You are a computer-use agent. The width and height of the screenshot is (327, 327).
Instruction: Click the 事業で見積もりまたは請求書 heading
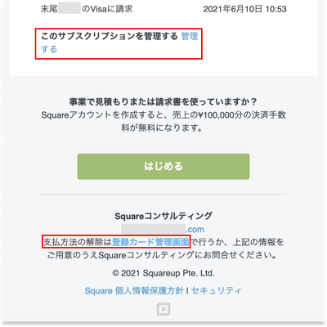[x=163, y=102]
